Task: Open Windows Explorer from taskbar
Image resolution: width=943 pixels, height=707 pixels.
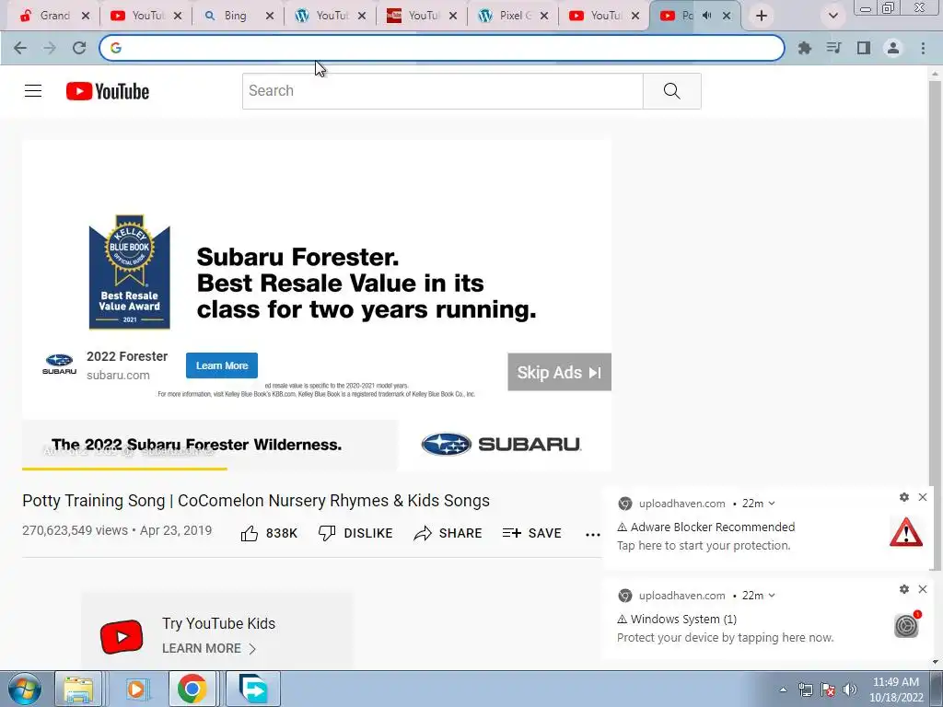Action: pos(78,689)
